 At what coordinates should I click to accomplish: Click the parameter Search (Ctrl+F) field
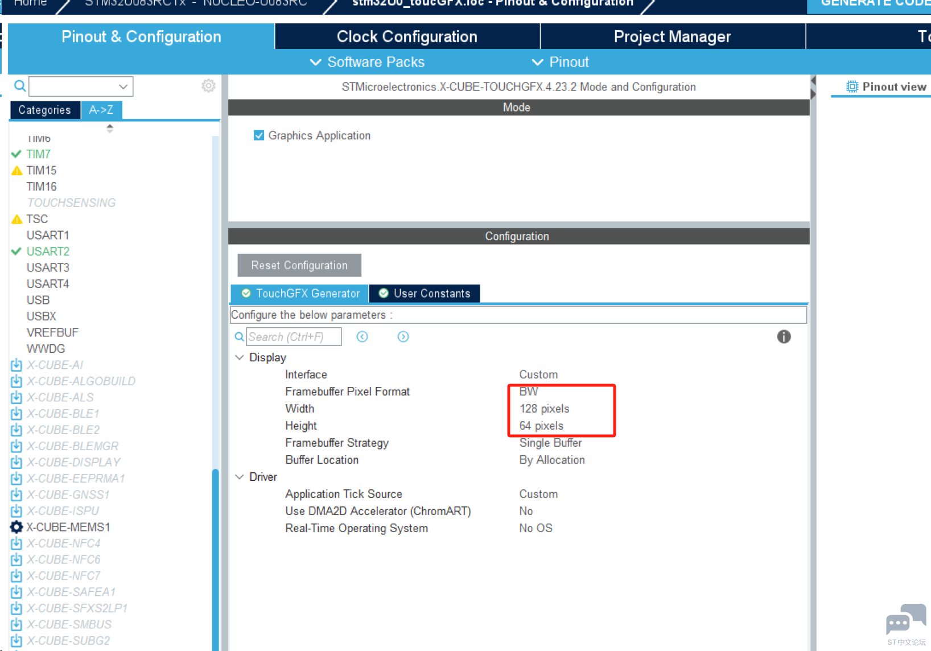[x=294, y=337]
